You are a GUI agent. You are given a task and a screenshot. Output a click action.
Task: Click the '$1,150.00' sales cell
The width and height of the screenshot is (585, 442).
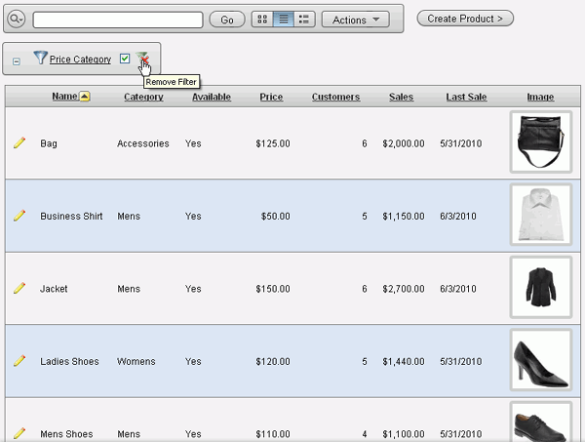(404, 217)
